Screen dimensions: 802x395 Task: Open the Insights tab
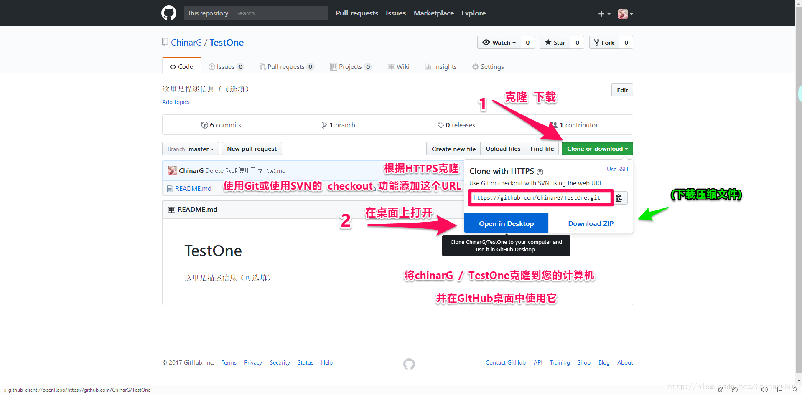tap(440, 67)
